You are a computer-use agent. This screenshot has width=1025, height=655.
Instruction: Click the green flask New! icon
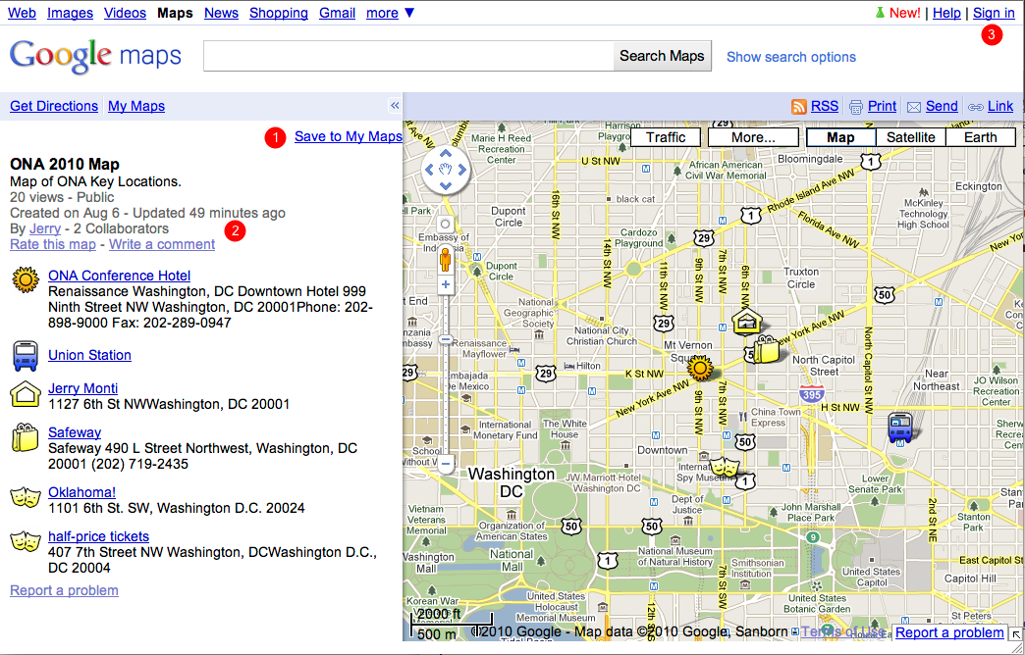tap(880, 13)
